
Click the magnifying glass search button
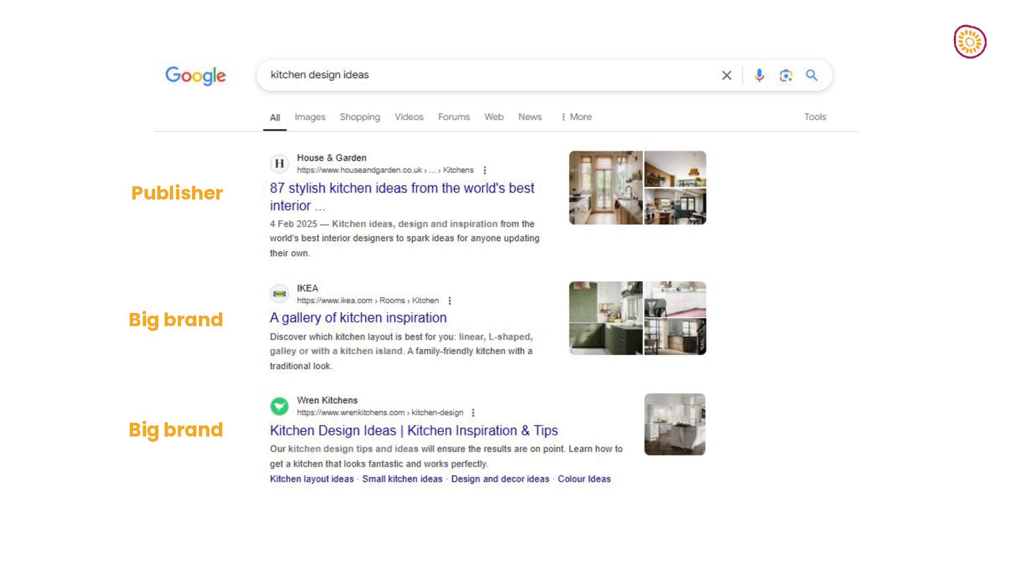point(811,75)
